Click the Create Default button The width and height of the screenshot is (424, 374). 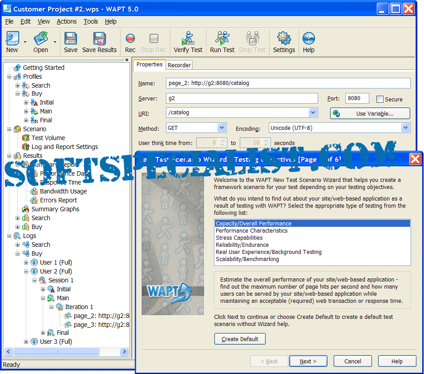(240, 339)
